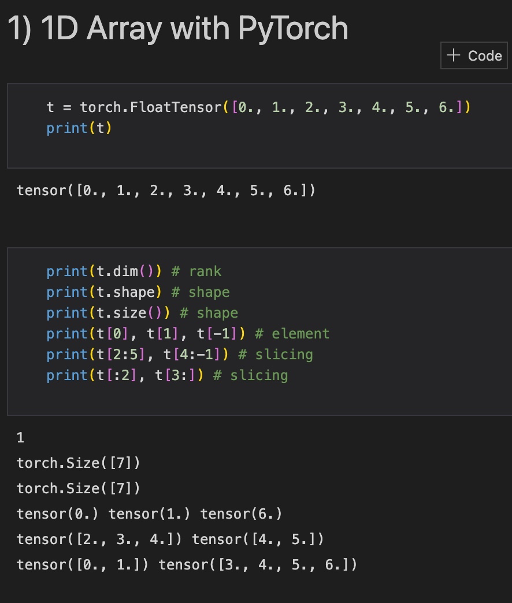Screen dimensions: 512x603
Task: Click the 'print(t)' code line
Action: (79, 128)
